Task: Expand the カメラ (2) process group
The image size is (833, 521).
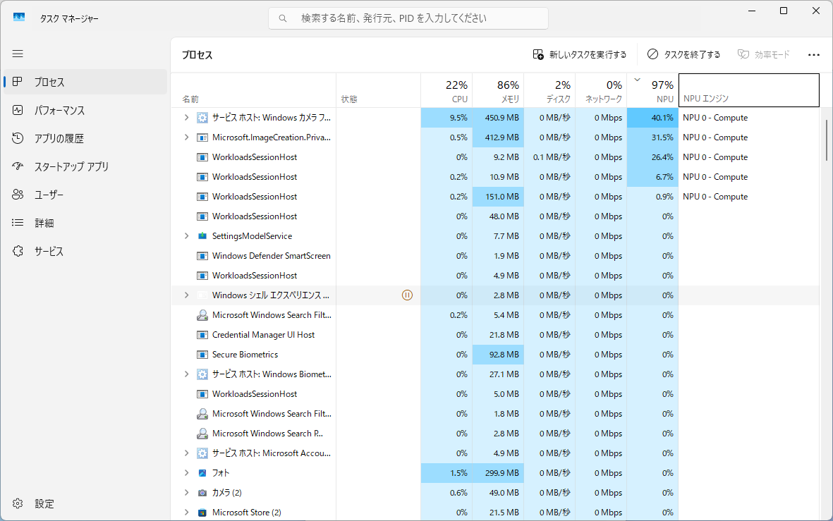Action: pyautogui.click(x=186, y=493)
